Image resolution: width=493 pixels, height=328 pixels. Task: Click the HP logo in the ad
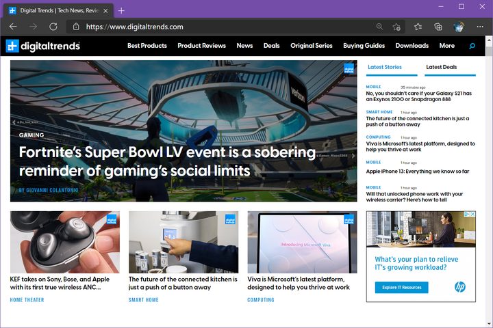(x=460, y=286)
